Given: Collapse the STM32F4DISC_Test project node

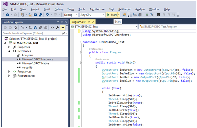Looking at the screenshot, I should 5,43.
